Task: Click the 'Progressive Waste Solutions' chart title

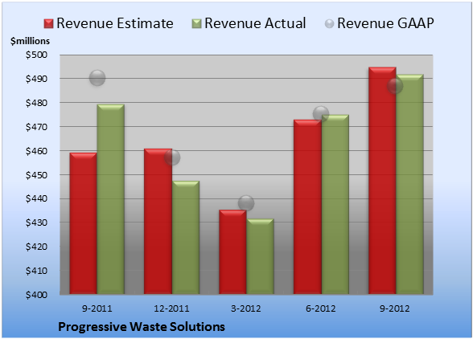Action: [x=142, y=327]
